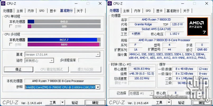Click multi-thread score bar showing 8637.7
The width and height of the screenshot is (213, 106).
(x=64, y=40)
